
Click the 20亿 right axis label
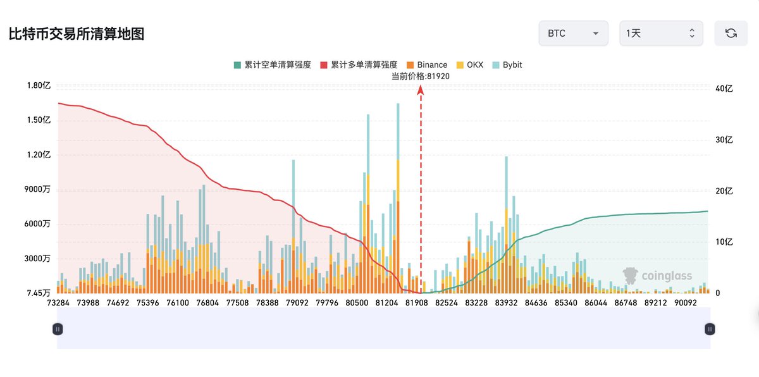pyautogui.click(x=724, y=191)
